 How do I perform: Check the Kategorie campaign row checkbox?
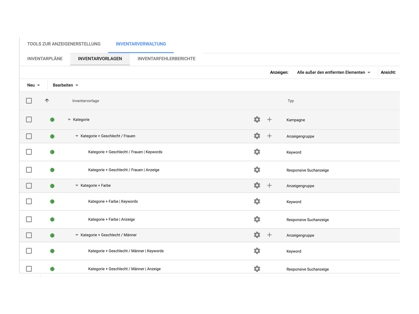29,120
